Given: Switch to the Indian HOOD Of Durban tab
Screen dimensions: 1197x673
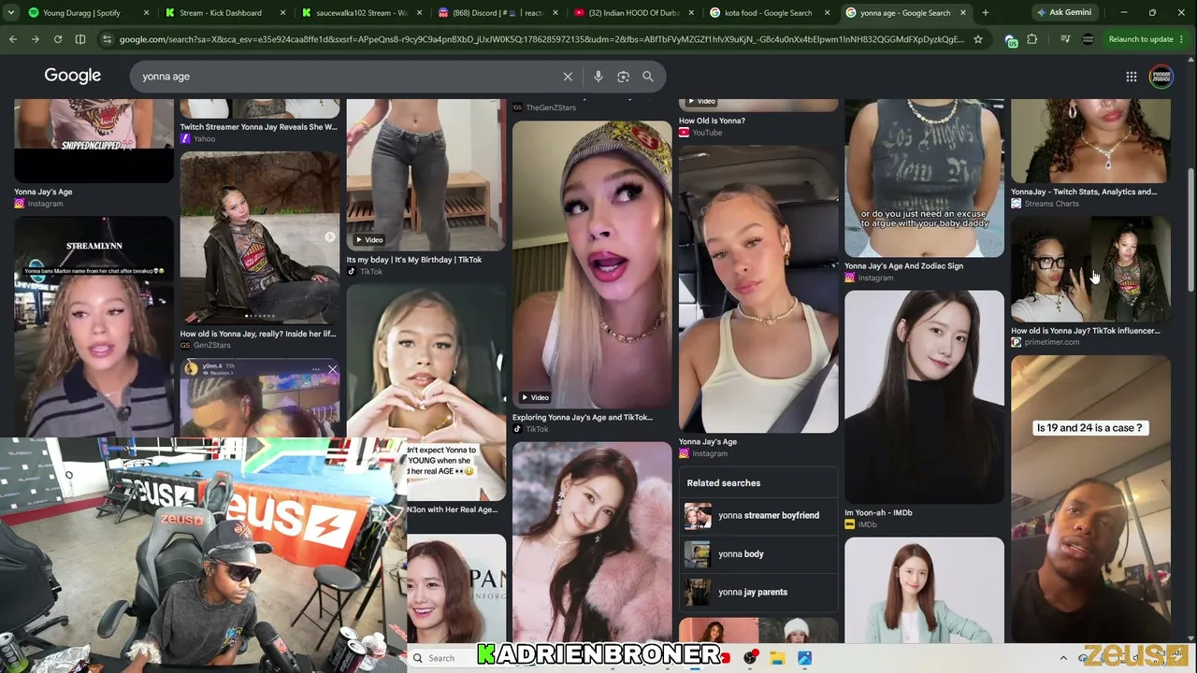Looking at the screenshot, I should point(634,13).
